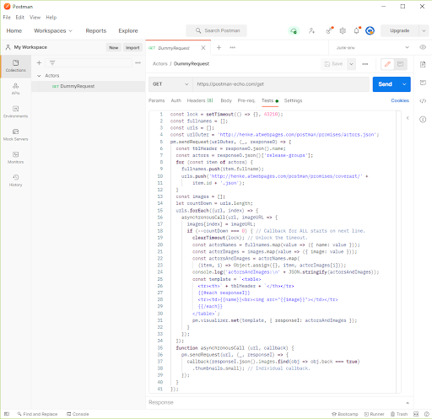Click the invite user icon

[311, 30]
